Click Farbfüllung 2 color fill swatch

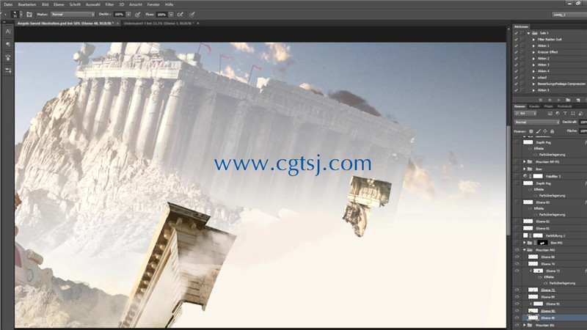point(525,235)
